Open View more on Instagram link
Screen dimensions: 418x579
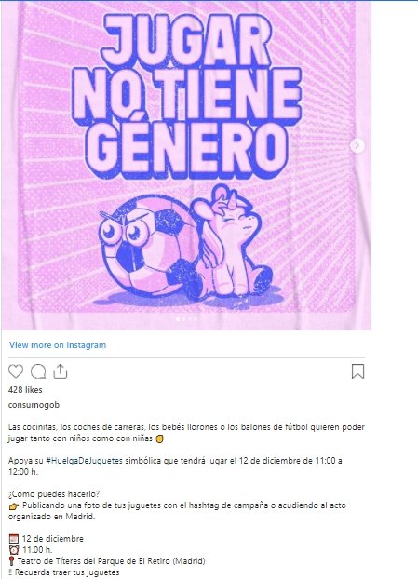(58, 345)
